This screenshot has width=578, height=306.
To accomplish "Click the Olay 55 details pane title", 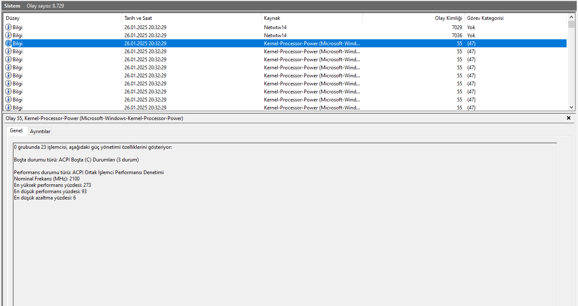I will (x=94, y=118).
